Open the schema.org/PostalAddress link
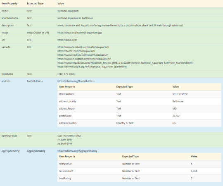This screenshot has height=186, width=223. point(76,81)
